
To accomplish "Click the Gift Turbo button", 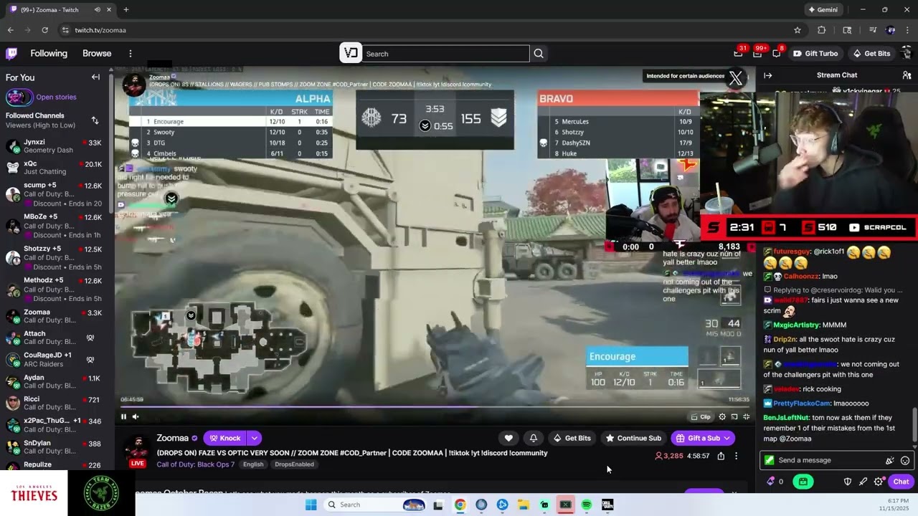I will (815, 54).
